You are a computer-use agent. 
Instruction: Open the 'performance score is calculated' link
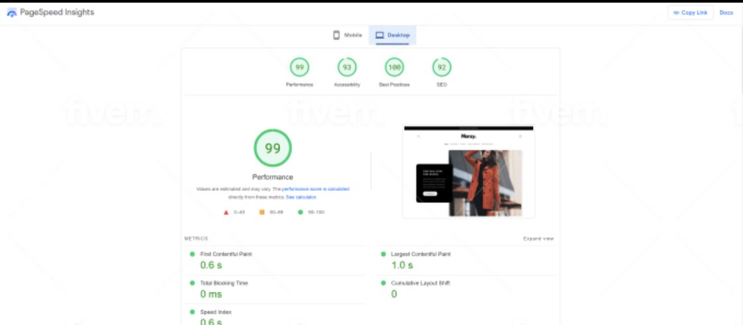(x=316, y=188)
